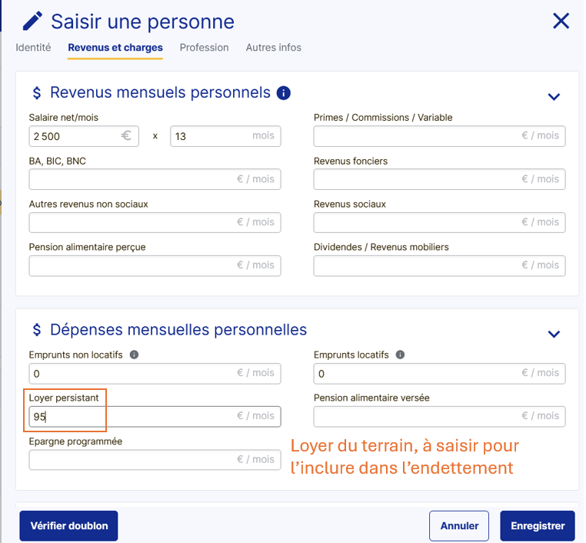Click the pencil icon beside Saisir une personne
Image resolution: width=586 pixels, height=543 pixels.
(32, 22)
